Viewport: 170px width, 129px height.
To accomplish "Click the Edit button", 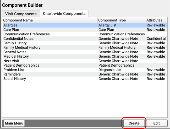I will pos(156,123).
